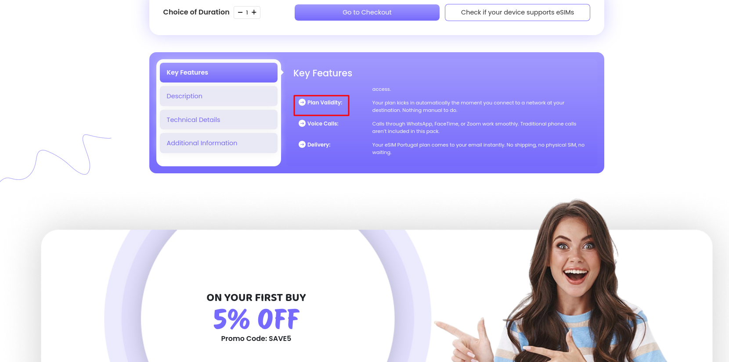Switch to Technical Details tab

coord(219,120)
